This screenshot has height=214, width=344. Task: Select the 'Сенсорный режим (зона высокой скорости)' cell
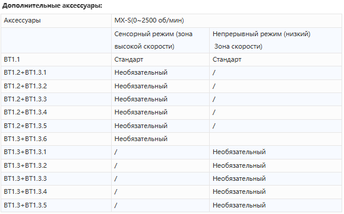(160, 40)
